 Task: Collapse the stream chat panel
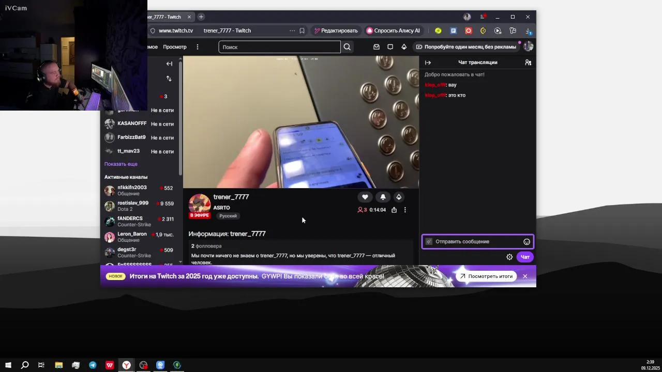(428, 63)
